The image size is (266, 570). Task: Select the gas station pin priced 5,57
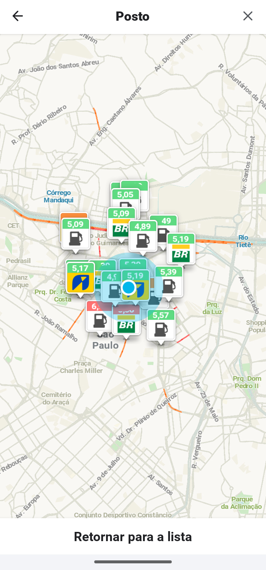click(161, 326)
